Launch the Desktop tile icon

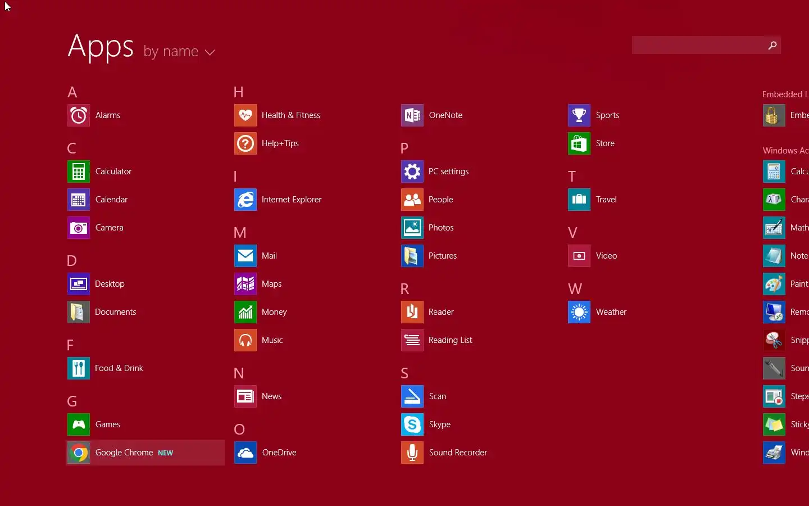79,284
